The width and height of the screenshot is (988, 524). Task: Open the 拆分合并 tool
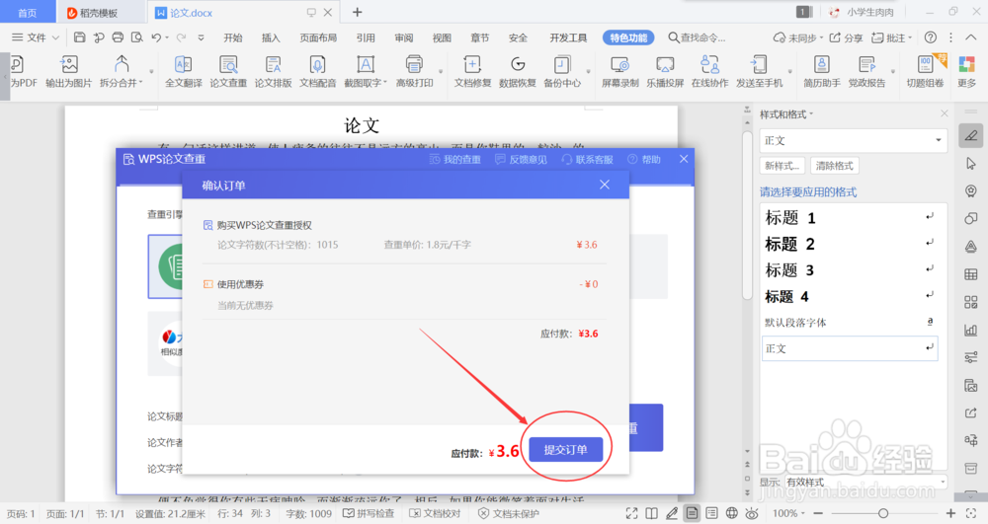[122, 72]
